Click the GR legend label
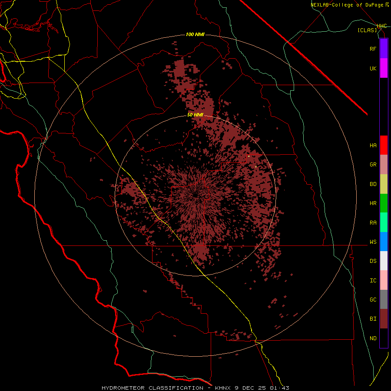391x391 pixels. click(x=373, y=165)
